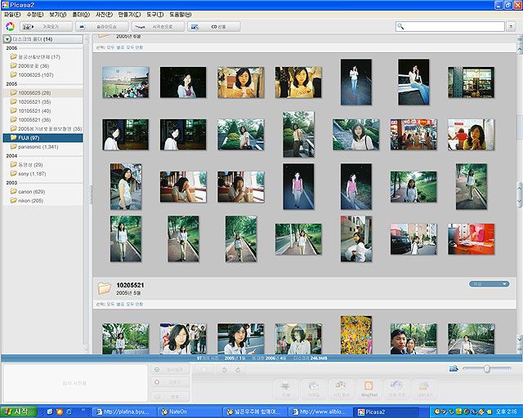Open the 사진(P) menu

pyautogui.click(x=104, y=15)
